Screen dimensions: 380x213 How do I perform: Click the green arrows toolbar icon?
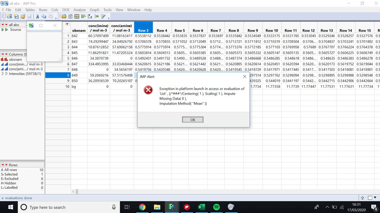click(x=97, y=16)
